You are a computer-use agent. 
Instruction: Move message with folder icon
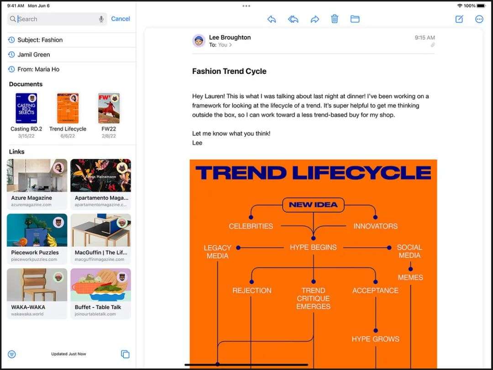355,19
